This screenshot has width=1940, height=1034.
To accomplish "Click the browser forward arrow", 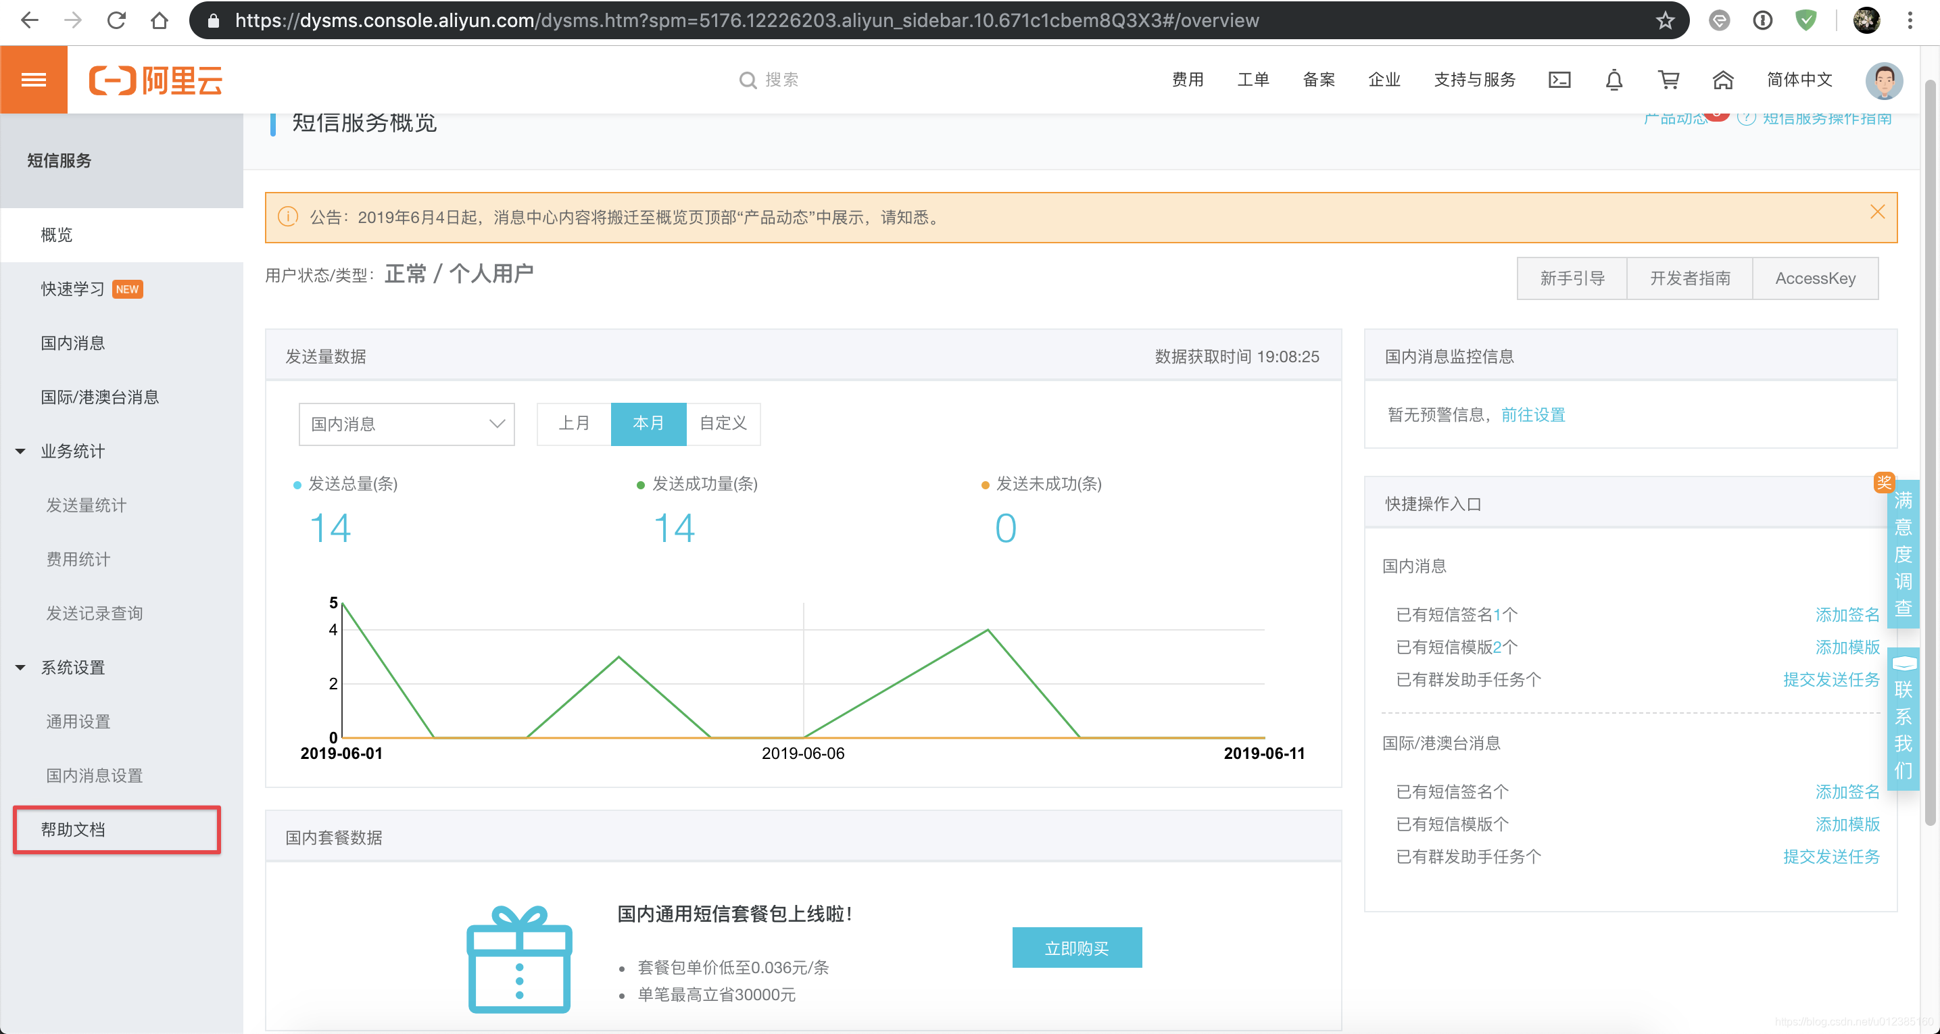I will pyautogui.click(x=73, y=20).
